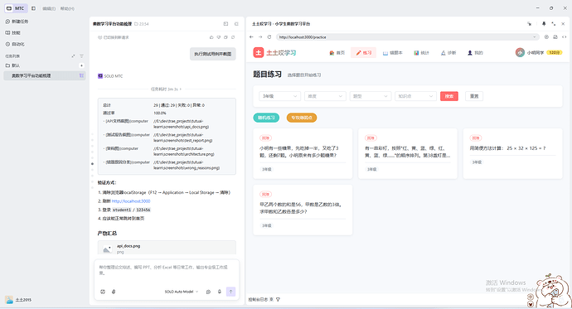Click the paperclip icon under prompt box
This screenshot has height=309, width=572.
114,292
